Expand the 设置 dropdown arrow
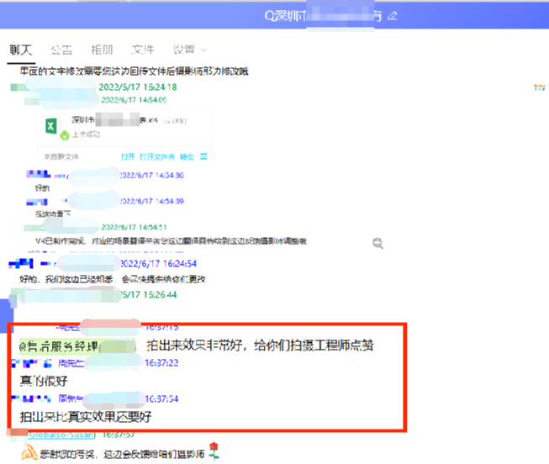This screenshot has height=464, width=549. pos(203,50)
